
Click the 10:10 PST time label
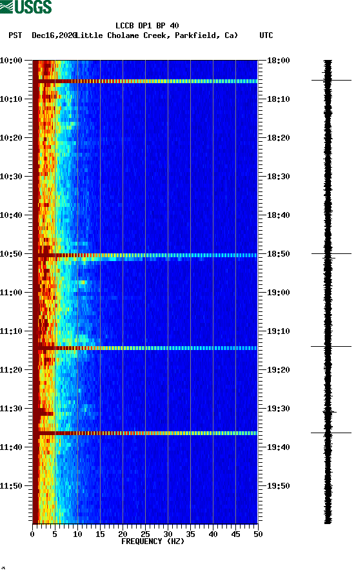[11, 99]
